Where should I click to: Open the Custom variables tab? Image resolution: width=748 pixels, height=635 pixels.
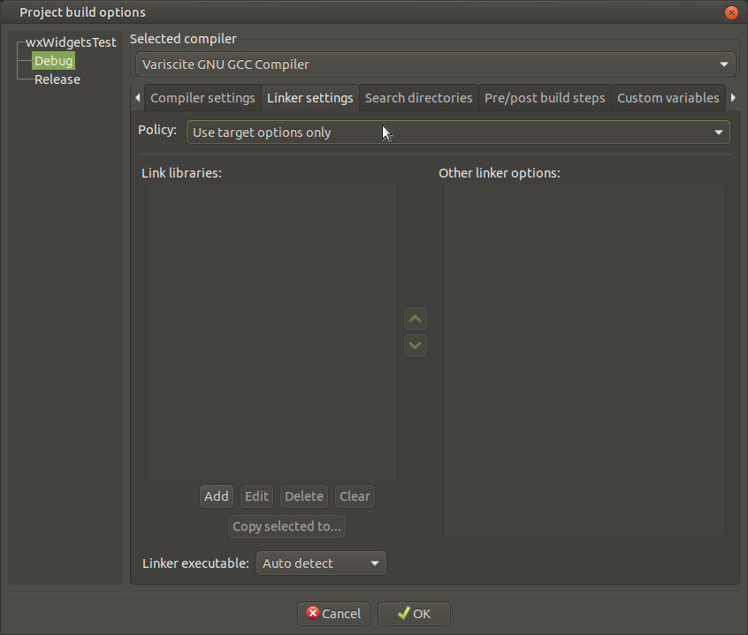(668, 98)
